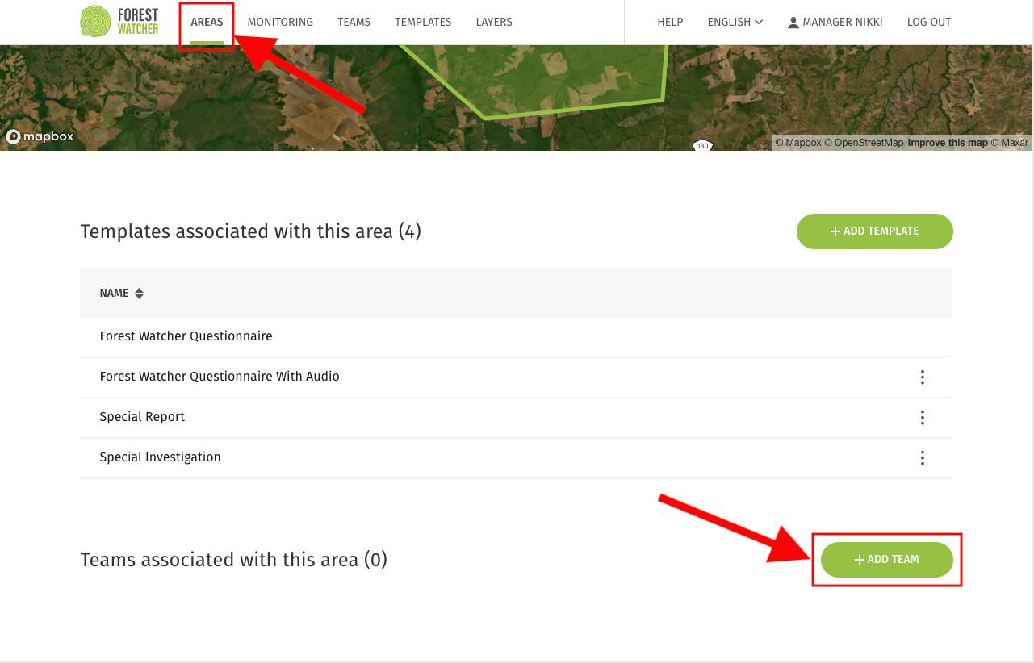Select the Special Report template row
This screenshot has width=1034, height=663.
[x=142, y=417]
